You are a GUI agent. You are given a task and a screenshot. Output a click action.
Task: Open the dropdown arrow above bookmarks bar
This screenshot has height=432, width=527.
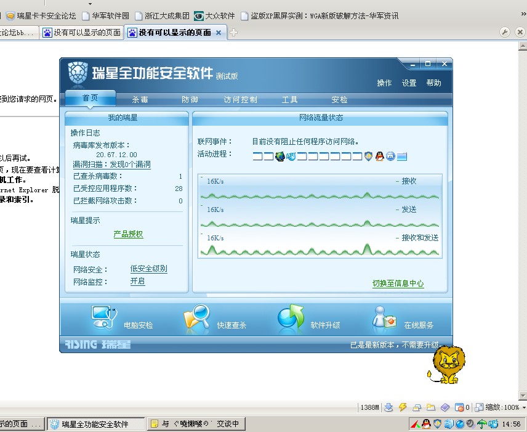click(90, 4)
